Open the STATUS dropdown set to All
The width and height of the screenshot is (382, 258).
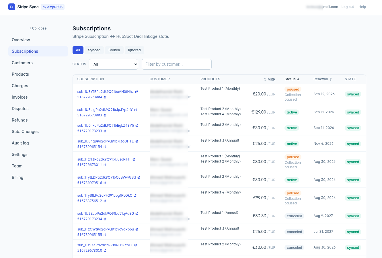click(x=114, y=64)
